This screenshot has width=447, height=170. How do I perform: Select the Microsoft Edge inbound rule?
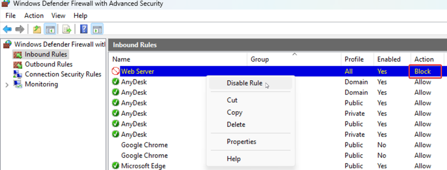(143, 166)
